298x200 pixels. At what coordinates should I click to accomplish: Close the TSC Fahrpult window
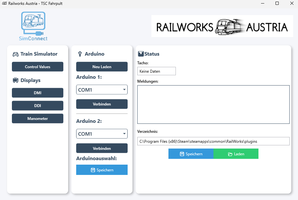click(292, 4)
